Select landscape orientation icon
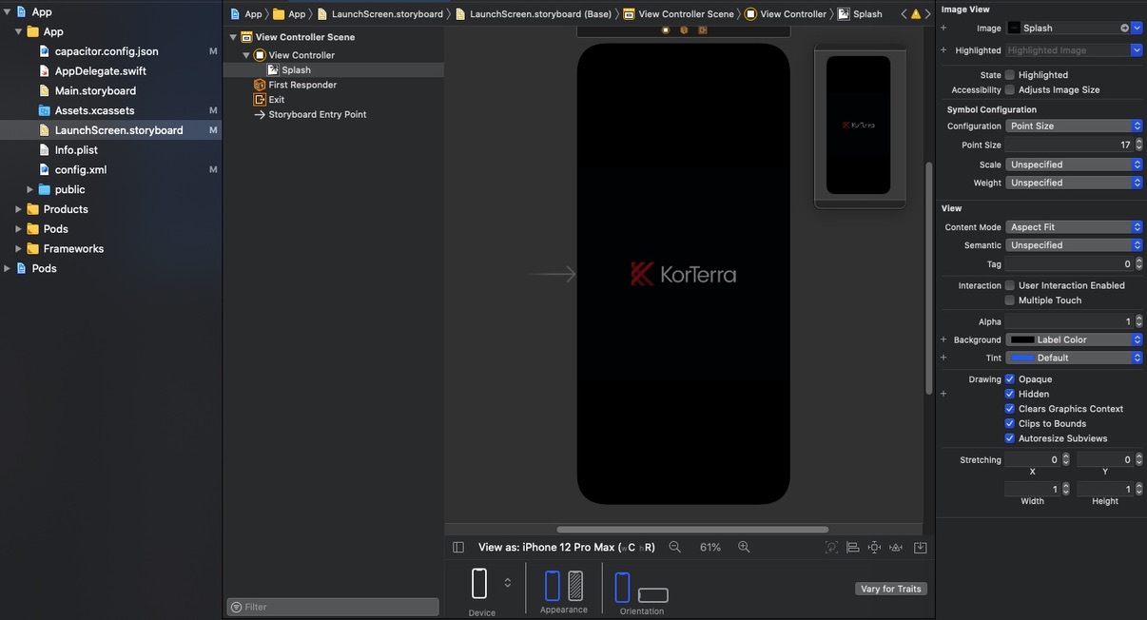 (x=652, y=594)
